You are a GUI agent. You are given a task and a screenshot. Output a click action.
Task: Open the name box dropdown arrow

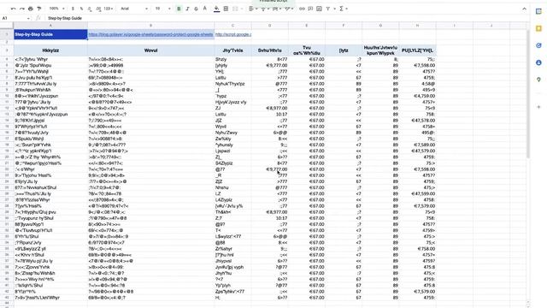click(28, 18)
